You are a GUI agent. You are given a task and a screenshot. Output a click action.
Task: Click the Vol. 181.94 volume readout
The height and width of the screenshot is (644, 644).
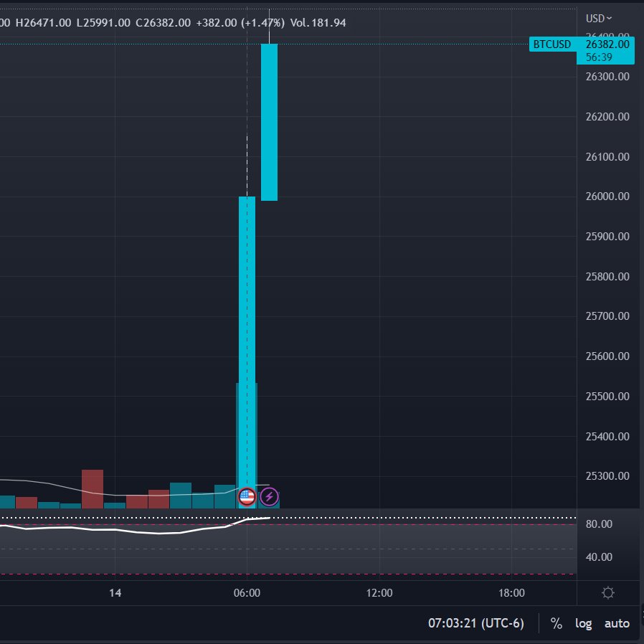[318, 22]
